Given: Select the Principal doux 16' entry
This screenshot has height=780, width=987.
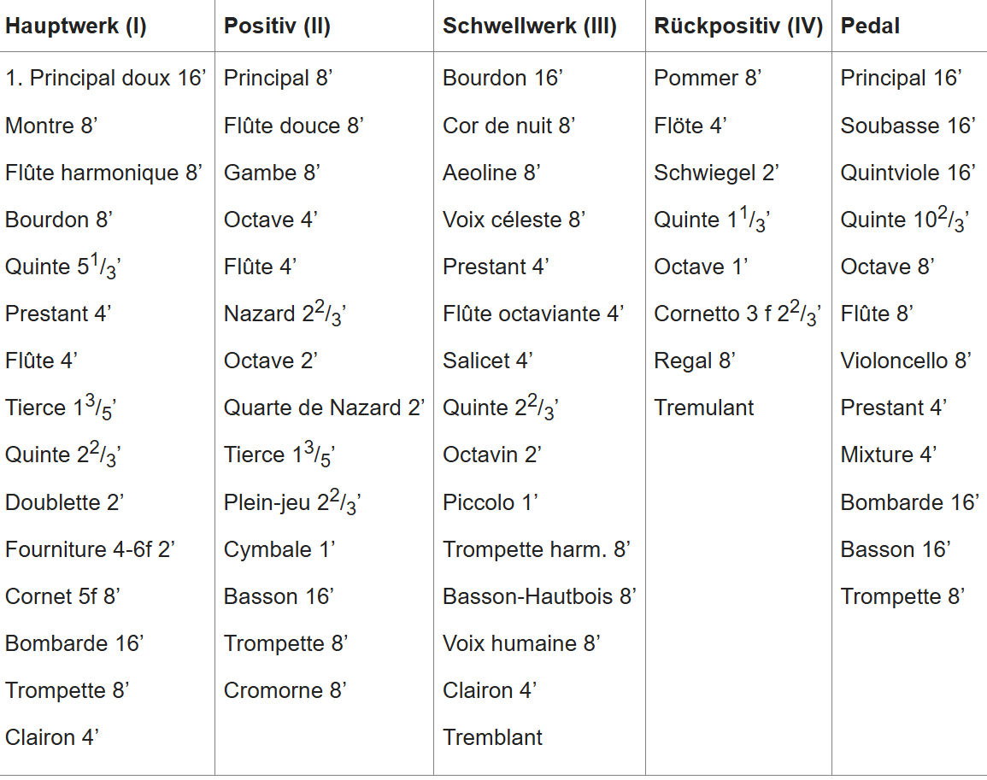Looking at the screenshot, I should (x=106, y=78).
